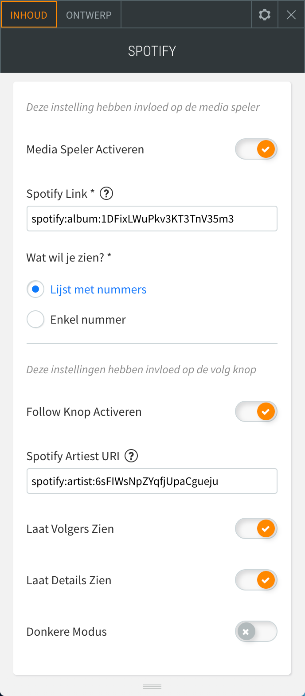Toggle the Laat Details Zien switch
Image resolution: width=305 pixels, height=696 pixels.
coord(256,580)
